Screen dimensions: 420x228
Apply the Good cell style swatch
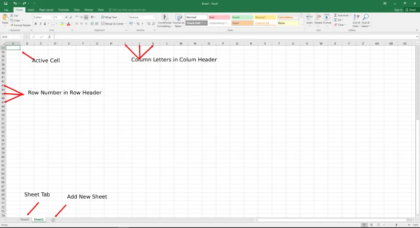click(242, 17)
